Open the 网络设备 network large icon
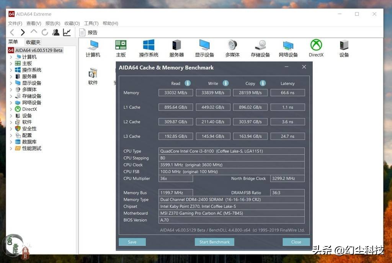 click(x=288, y=48)
